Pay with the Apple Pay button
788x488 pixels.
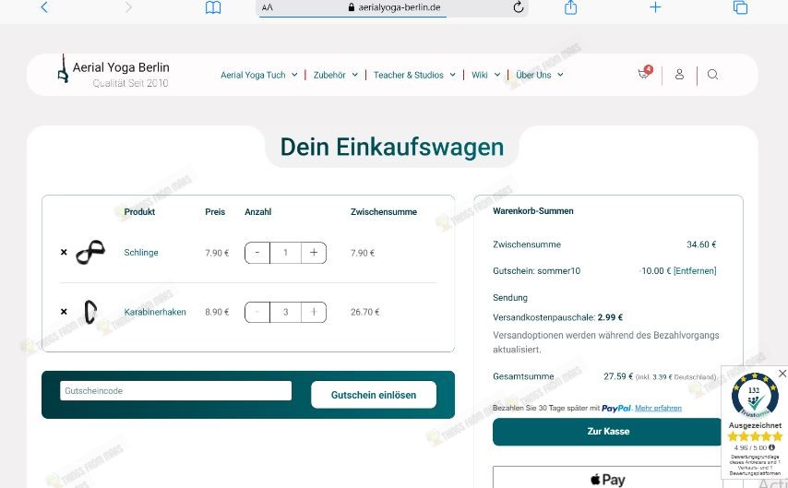click(x=608, y=478)
